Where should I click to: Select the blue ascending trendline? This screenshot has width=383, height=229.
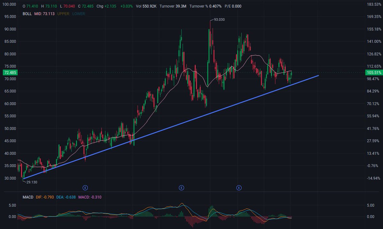(171, 127)
